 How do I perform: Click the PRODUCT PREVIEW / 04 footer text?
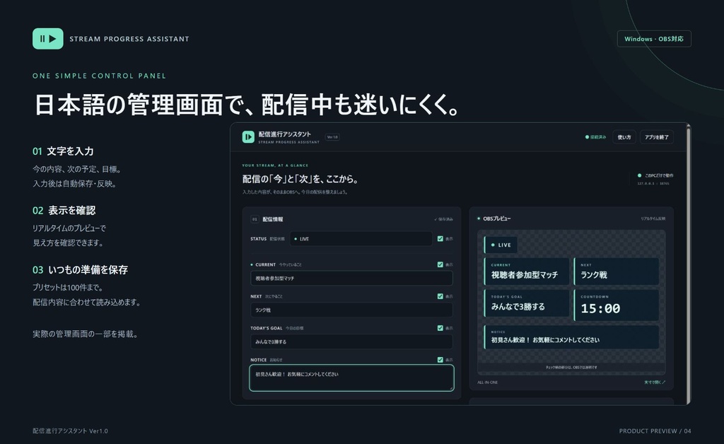[x=655, y=431]
